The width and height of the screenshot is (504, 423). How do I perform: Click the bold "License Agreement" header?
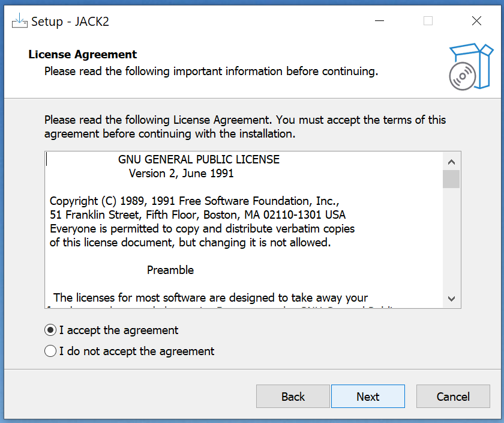[x=83, y=55]
